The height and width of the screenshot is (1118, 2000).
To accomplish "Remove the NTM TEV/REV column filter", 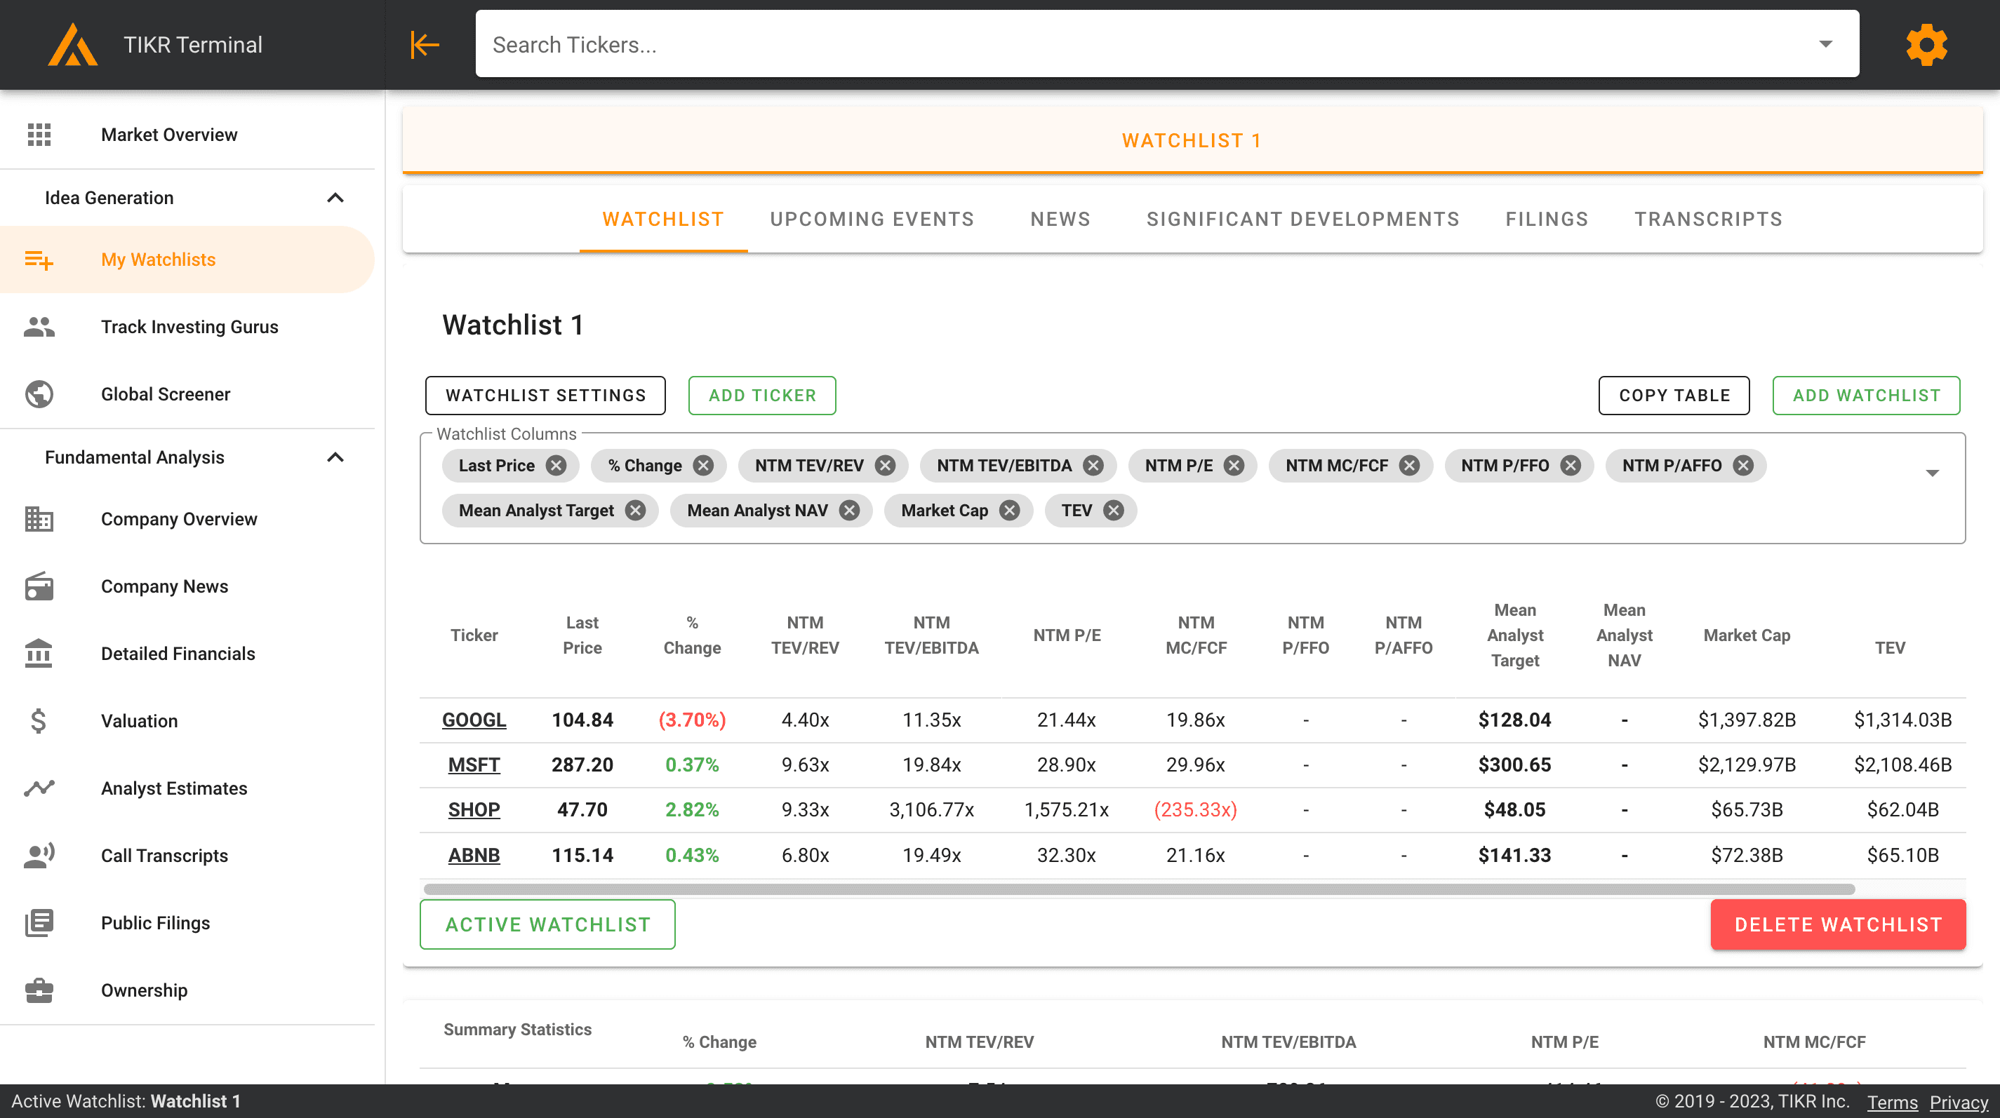I will click(887, 466).
